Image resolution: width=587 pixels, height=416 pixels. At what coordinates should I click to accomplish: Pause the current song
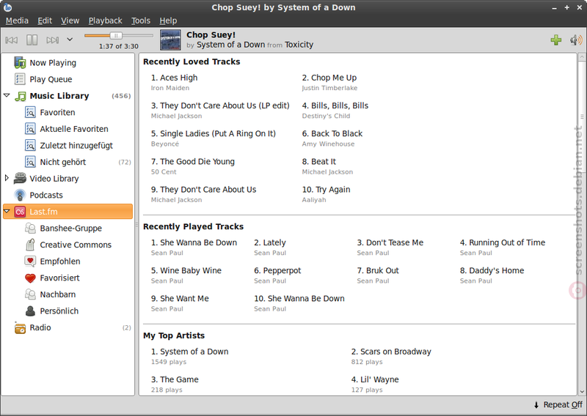point(32,40)
